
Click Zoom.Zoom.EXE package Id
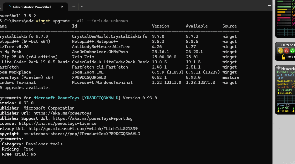click(x=88, y=72)
